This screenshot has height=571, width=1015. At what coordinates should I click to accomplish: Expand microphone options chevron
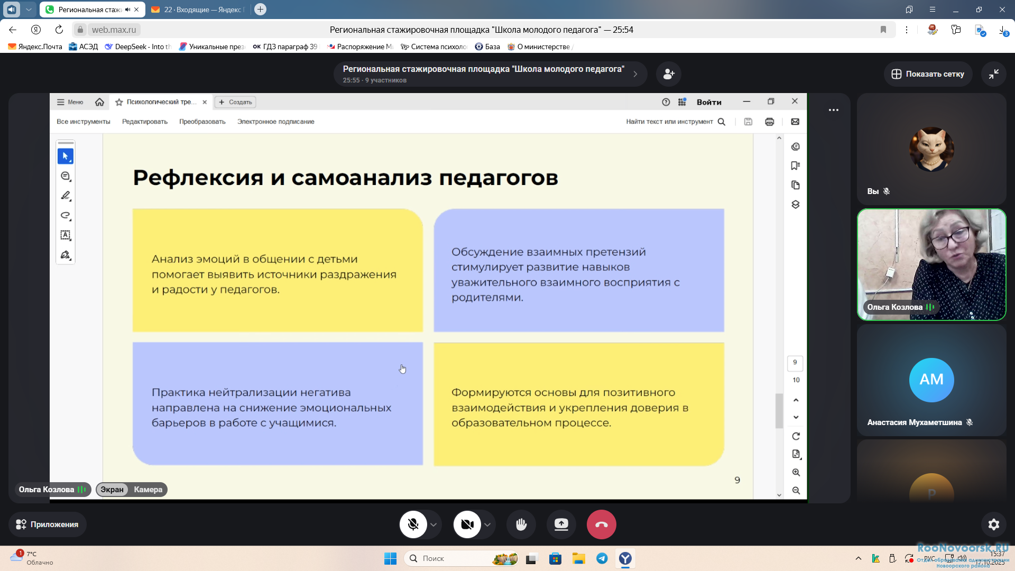click(x=433, y=524)
